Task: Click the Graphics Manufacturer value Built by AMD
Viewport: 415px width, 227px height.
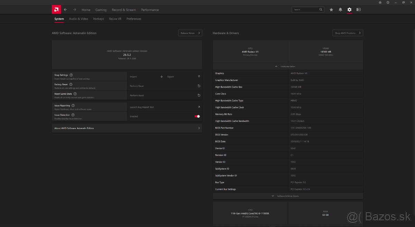Action: pos(297,80)
